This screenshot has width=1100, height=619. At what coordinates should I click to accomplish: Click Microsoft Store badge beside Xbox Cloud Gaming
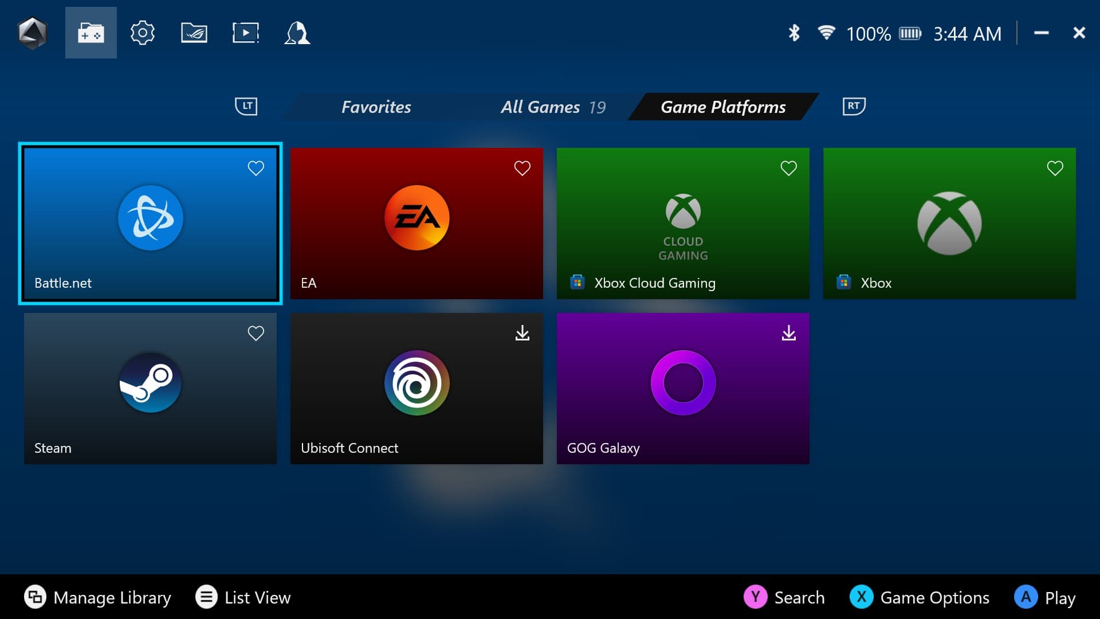pyautogui.click(x=577, y=283)
